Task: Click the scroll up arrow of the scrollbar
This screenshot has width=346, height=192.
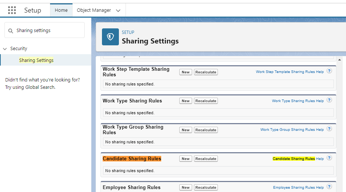Action: [x=339, y=60]
